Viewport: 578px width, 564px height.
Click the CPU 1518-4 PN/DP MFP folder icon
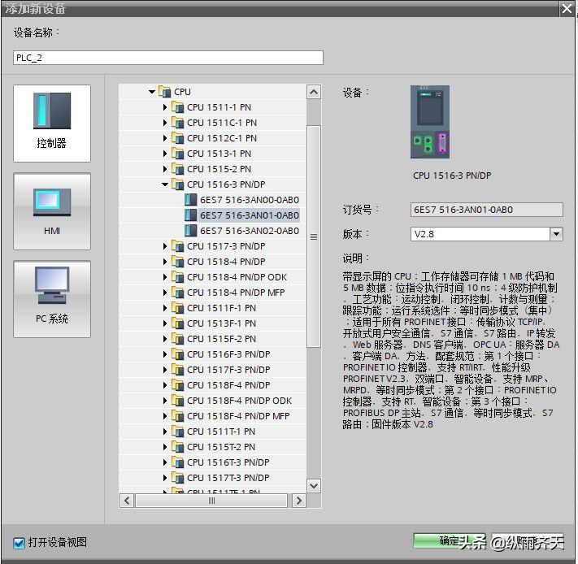tap(178, 293)
